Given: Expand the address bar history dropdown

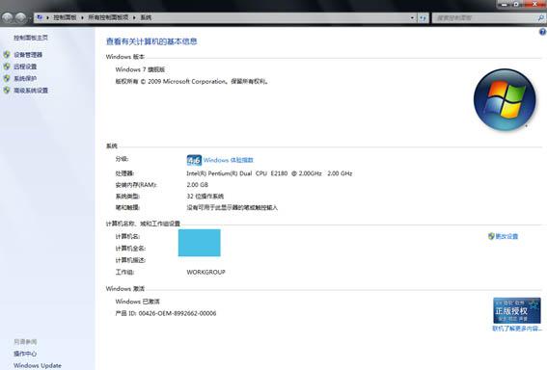Looking at the screenshot, I should tap(412, 17).
